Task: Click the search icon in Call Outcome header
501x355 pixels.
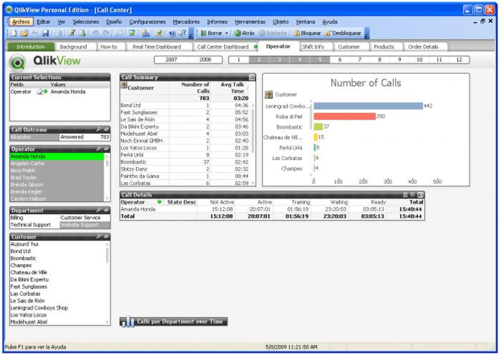Action: [x=99, y=129]
